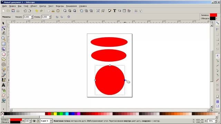This screenshot has width=221, height=124.
Task: Click the no-paint X swatch
Action: (2, 114)
